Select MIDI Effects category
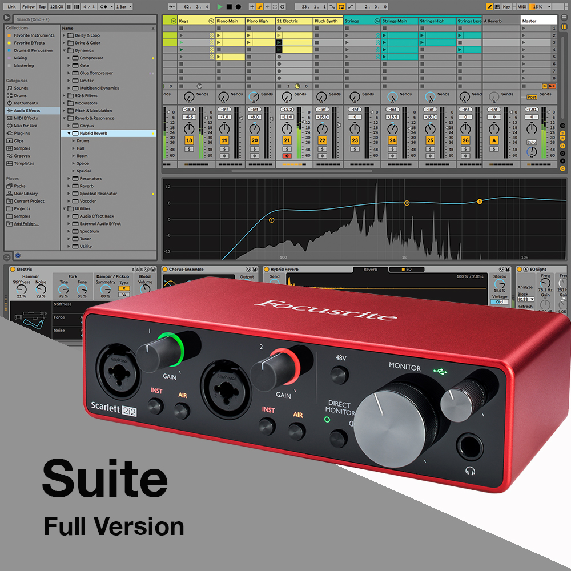 (26, 118)
